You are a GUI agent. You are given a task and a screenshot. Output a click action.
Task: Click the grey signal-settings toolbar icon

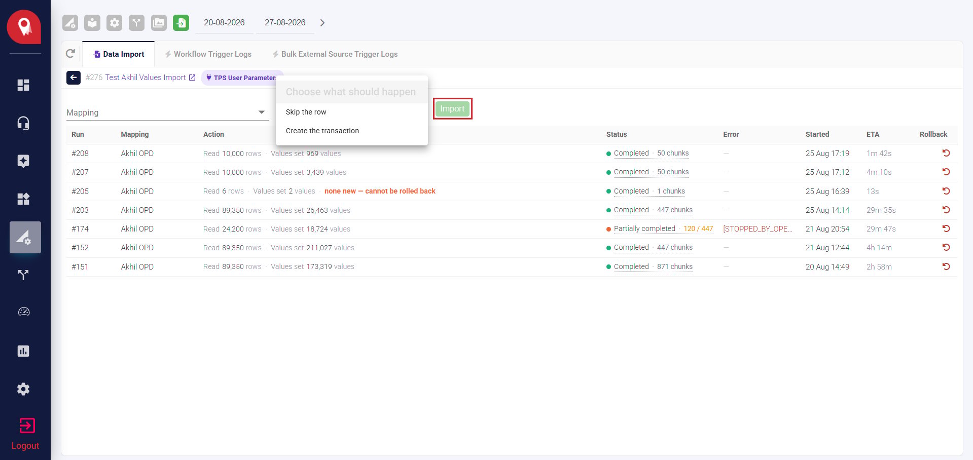tap(70, 23)
